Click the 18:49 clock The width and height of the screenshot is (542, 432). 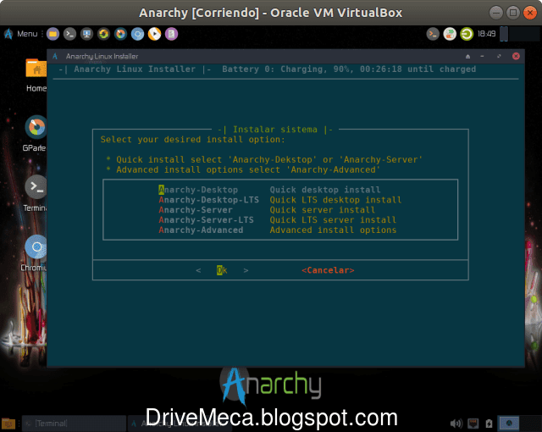486,34
